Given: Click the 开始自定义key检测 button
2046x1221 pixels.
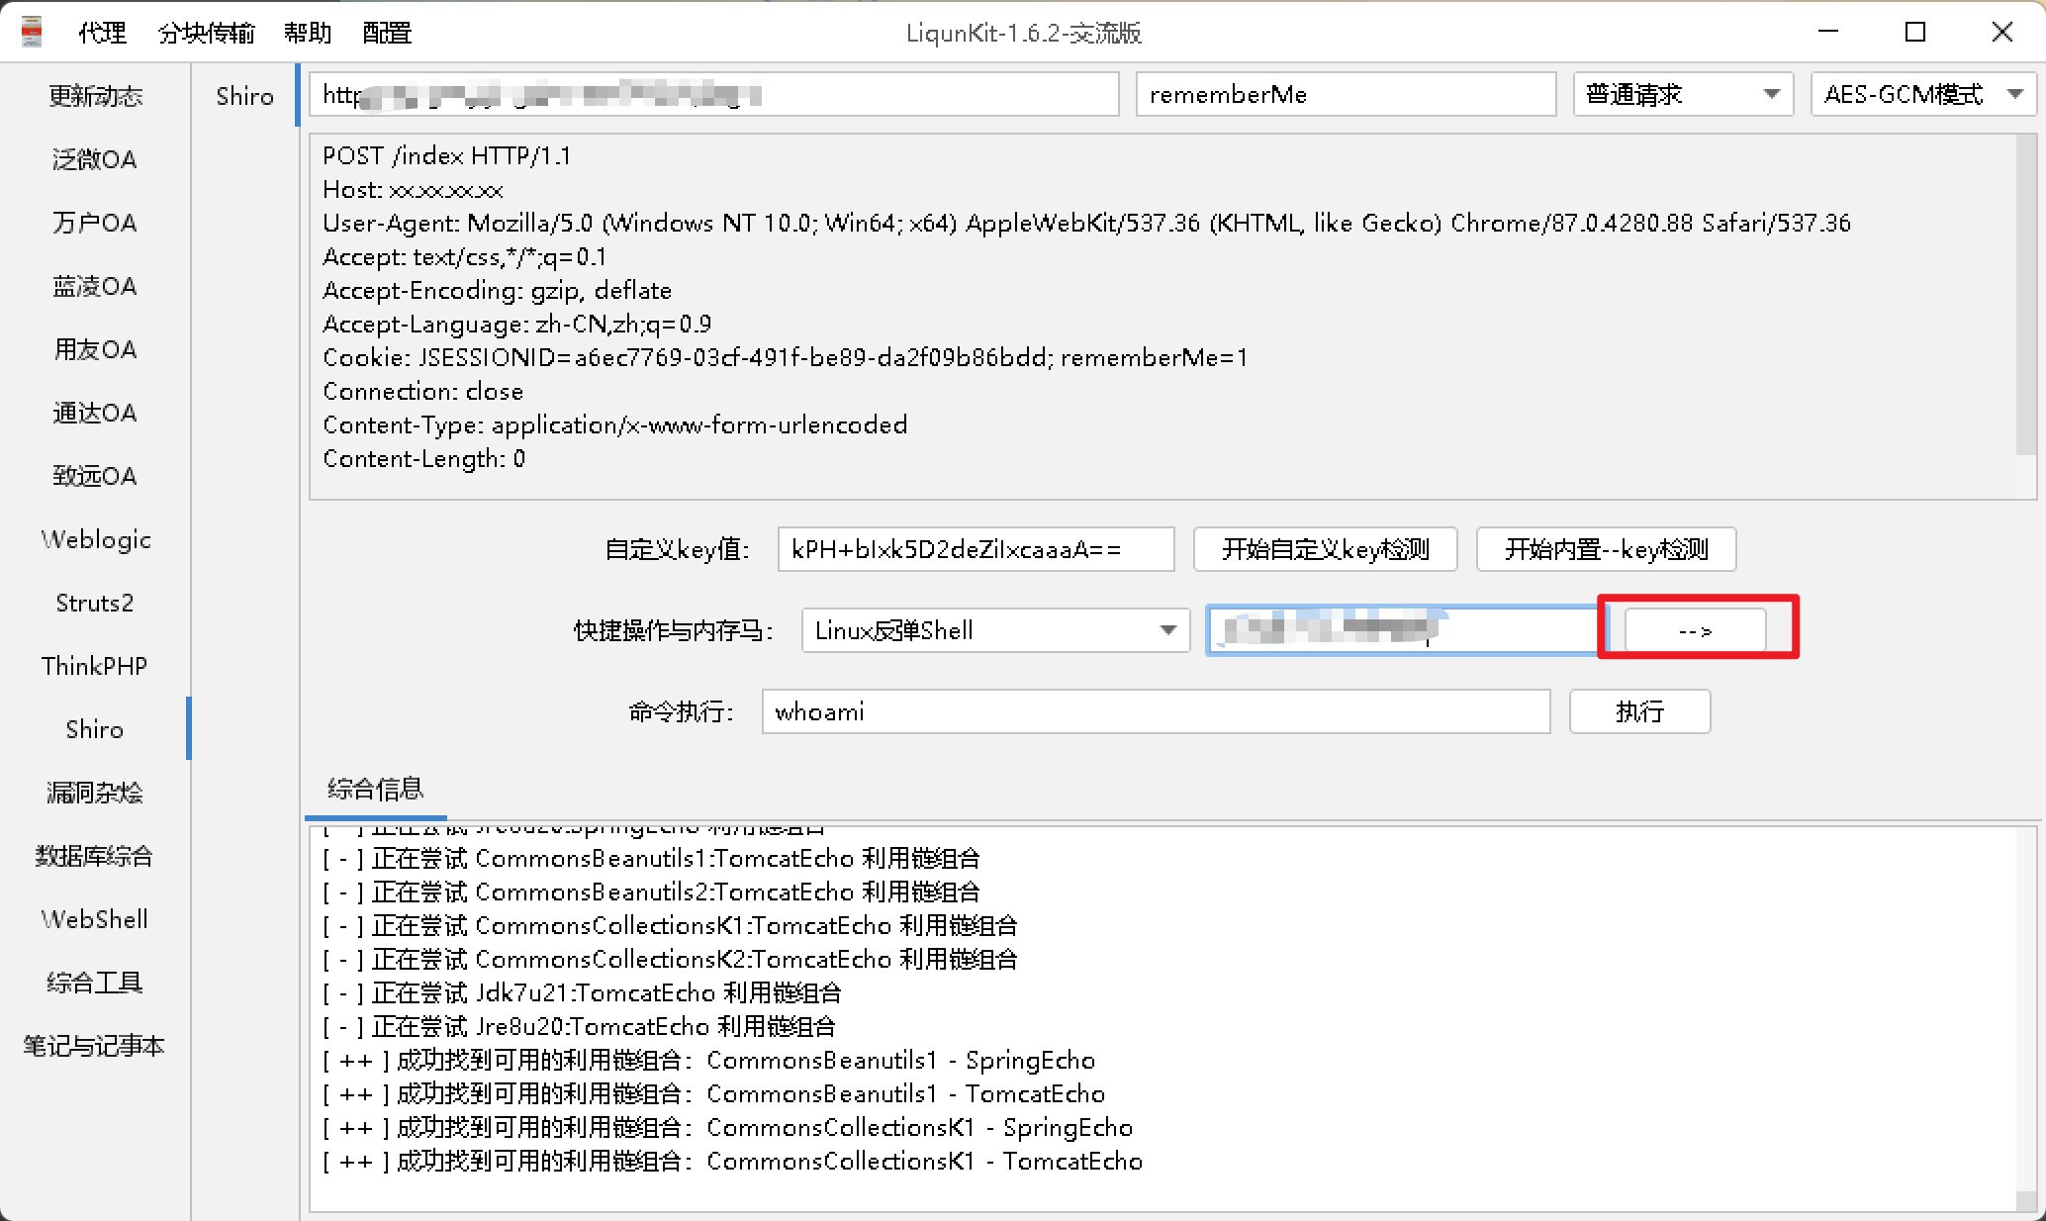Looking at the screenshot, I should pos(1325,549).
